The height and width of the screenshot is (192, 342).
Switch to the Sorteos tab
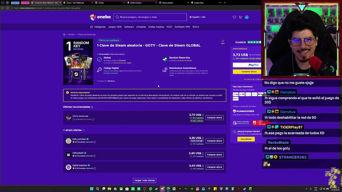pos(110,3)
